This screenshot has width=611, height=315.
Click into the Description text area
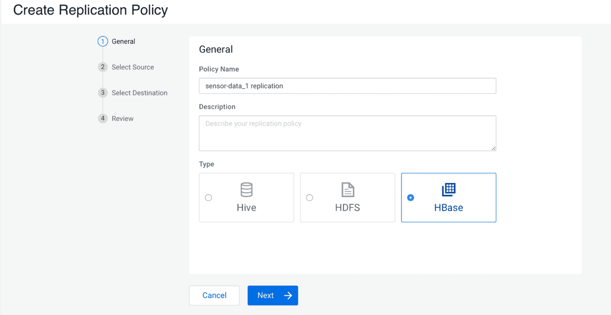tap(348, 133)
